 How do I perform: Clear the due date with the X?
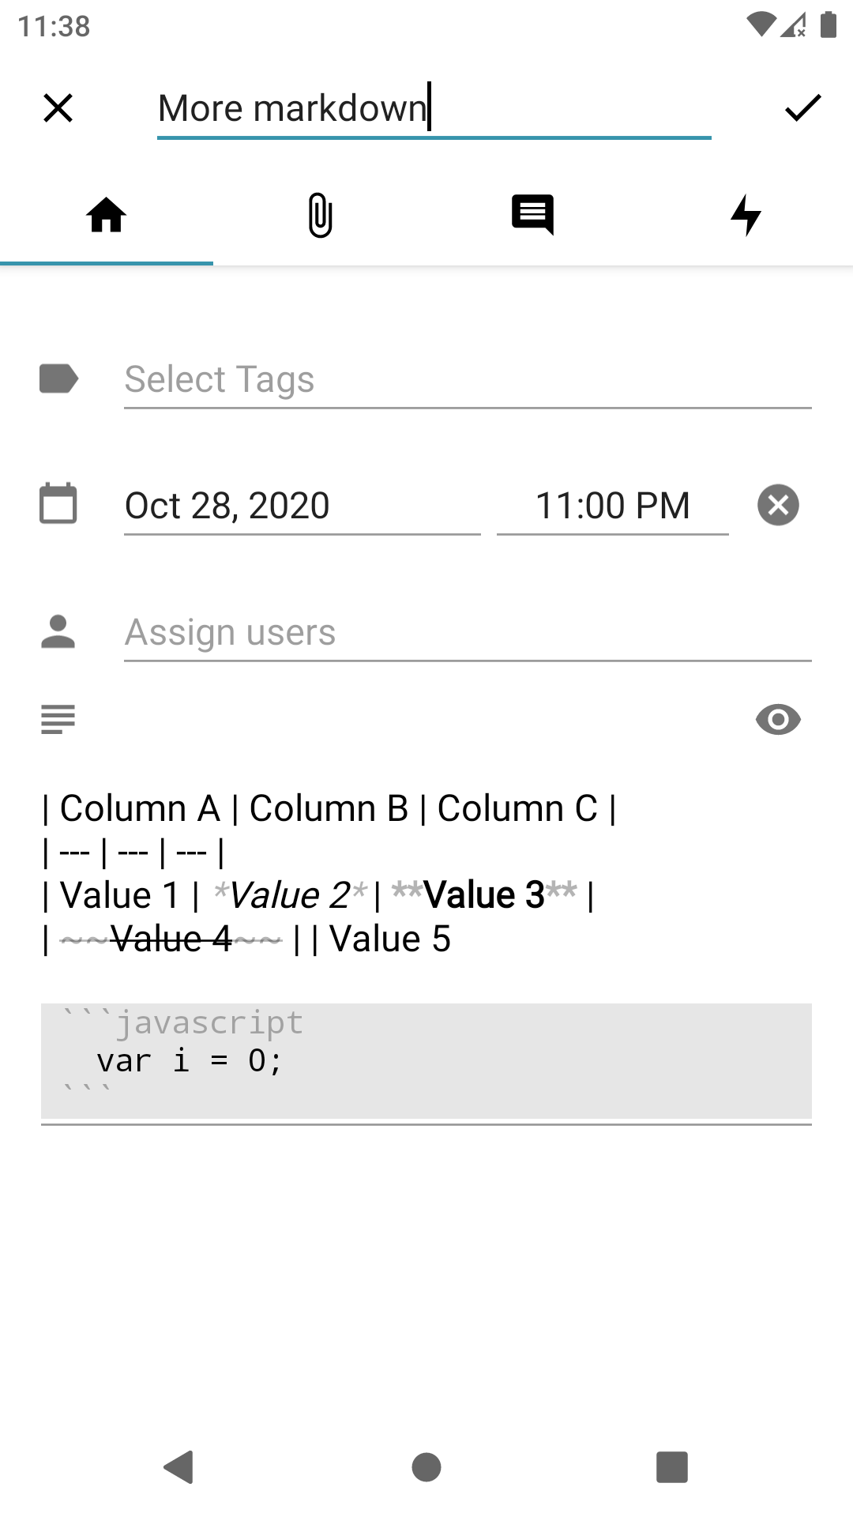pyautogui.click(x=778, y=505)
